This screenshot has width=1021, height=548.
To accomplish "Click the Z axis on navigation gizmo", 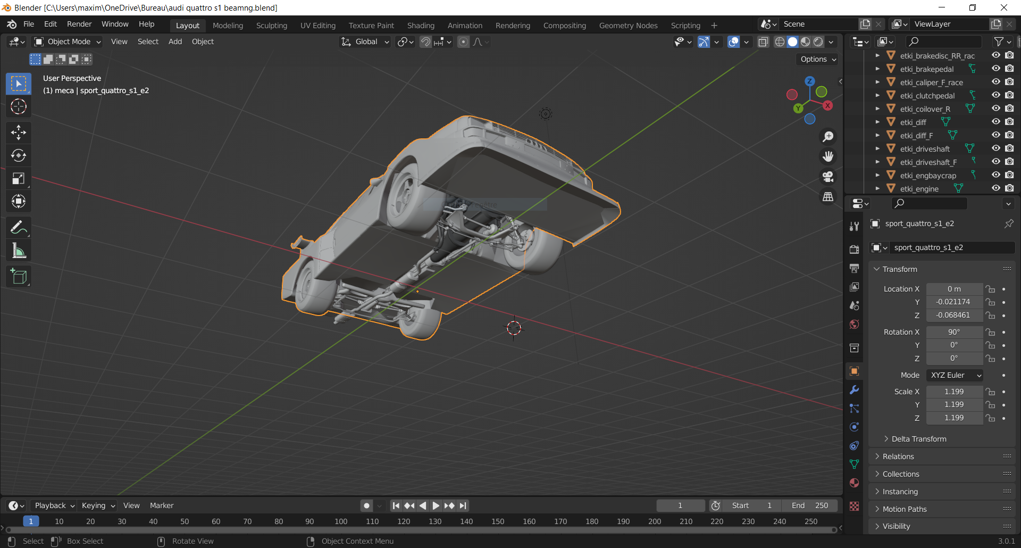I will (809, 81).
